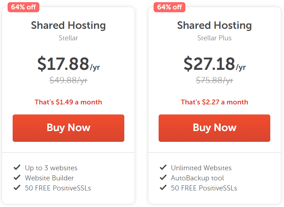This screenshot has width=284, height=207.
Task: Select the Shared Hosting title above Stellar
Action: 68,25
